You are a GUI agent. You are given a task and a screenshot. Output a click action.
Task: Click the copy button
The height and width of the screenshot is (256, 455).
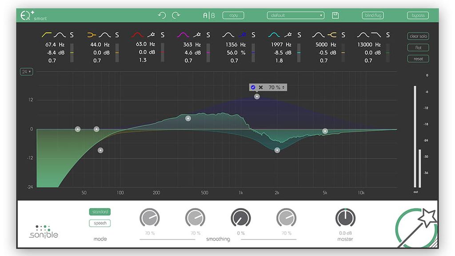[233, 15]
